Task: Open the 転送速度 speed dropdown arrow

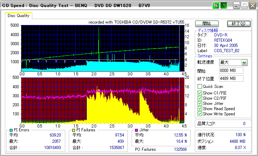Action: [x=244, y=63]
